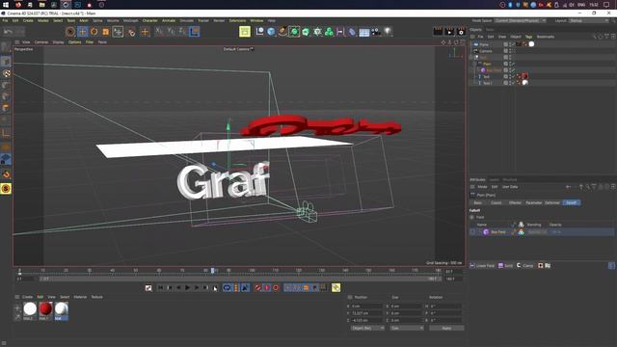Open the viewport Options menu
617x347 pixels.
pyautogui.click(x=75, y=42)
